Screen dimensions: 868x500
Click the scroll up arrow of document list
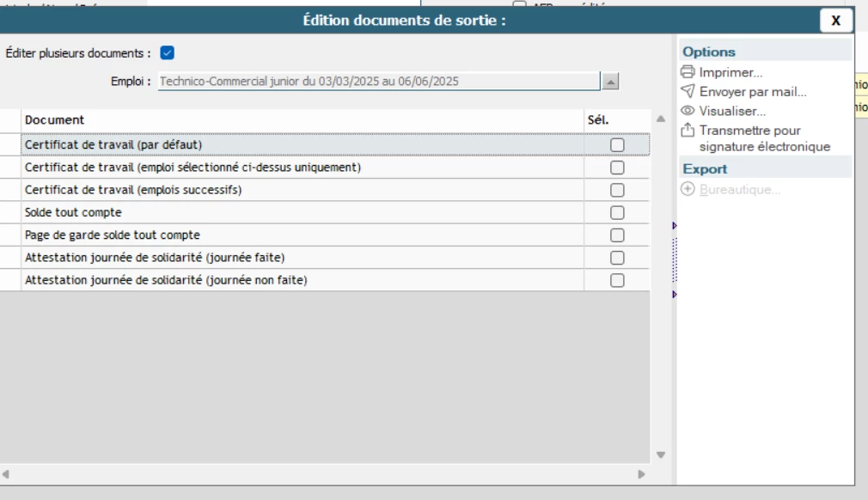(660, 119)
